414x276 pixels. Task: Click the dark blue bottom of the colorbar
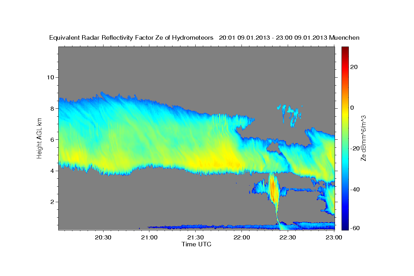pyautogui.click(x=345, y=227)
